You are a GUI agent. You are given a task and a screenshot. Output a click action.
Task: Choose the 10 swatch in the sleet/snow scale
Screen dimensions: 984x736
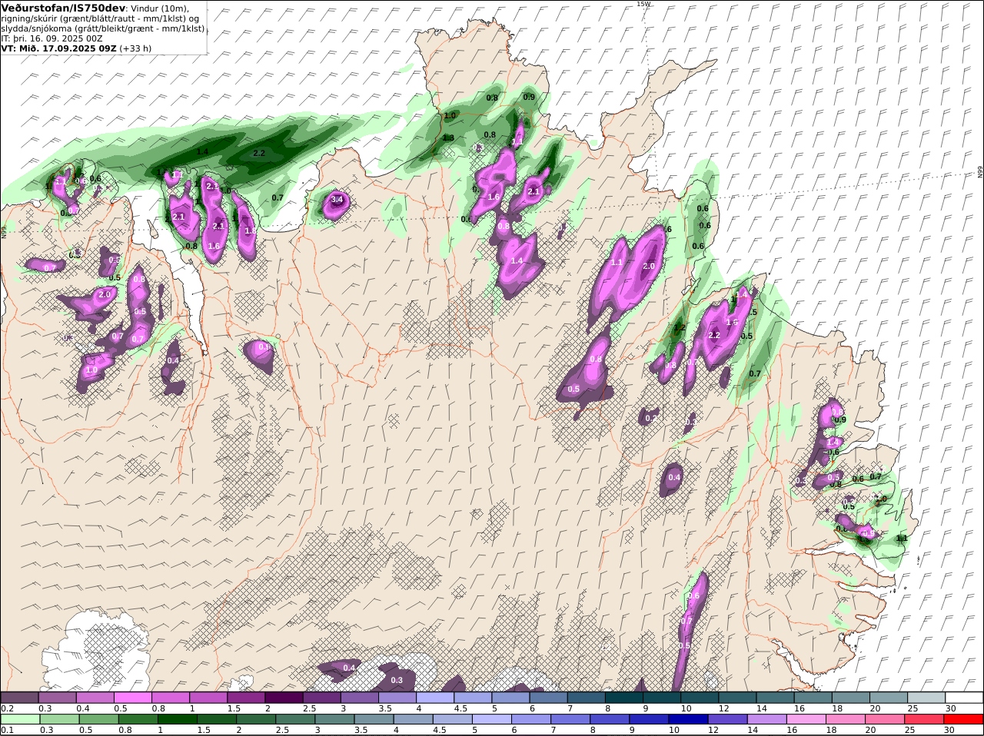point(700,698)
